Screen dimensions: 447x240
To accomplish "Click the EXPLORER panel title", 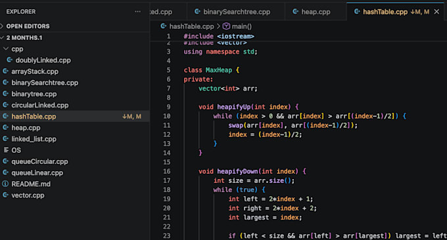I will pyautogui.click(x=21, y=12).
